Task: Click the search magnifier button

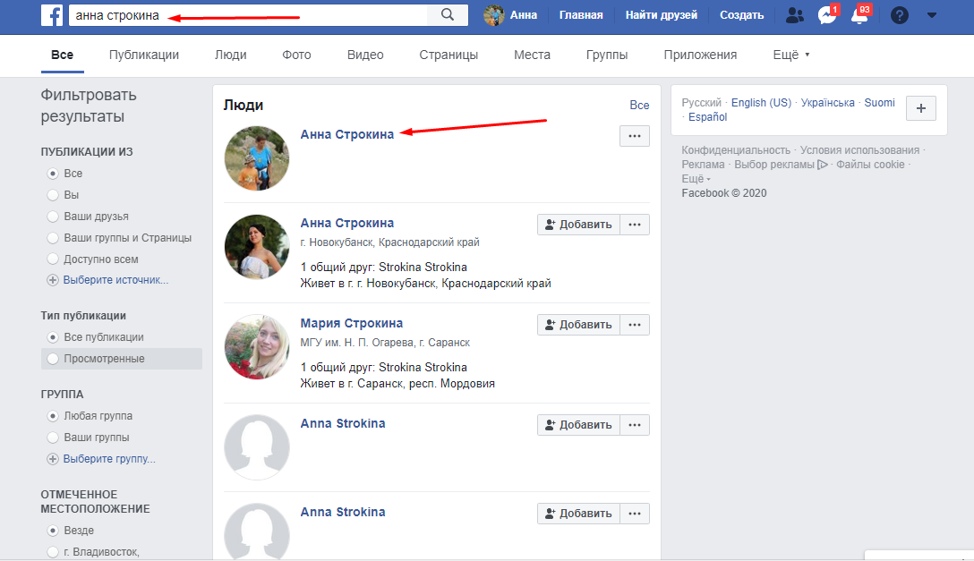Action: click(x=448, y=15)
